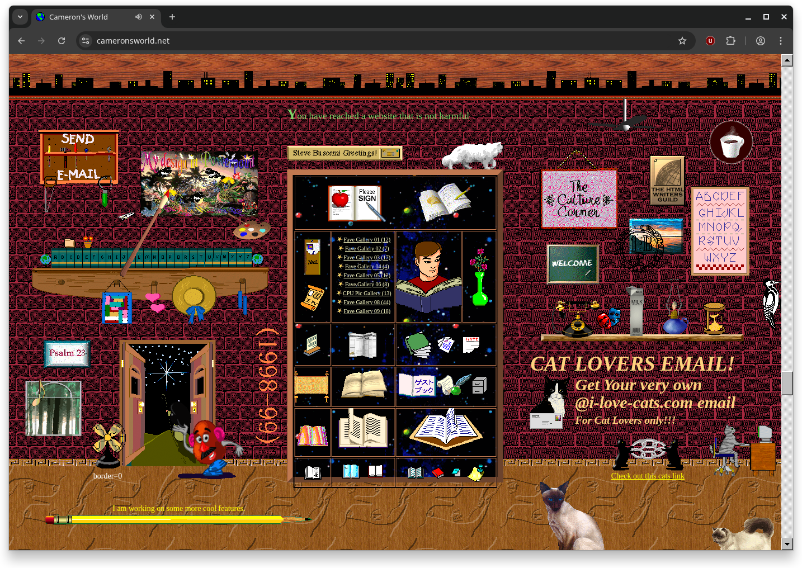This screenshot has height=568, width=802.
Task: Go back to the previous page
Action: 21,41
